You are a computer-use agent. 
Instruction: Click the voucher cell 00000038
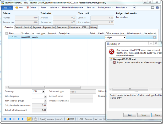click(x=26, y=37)
